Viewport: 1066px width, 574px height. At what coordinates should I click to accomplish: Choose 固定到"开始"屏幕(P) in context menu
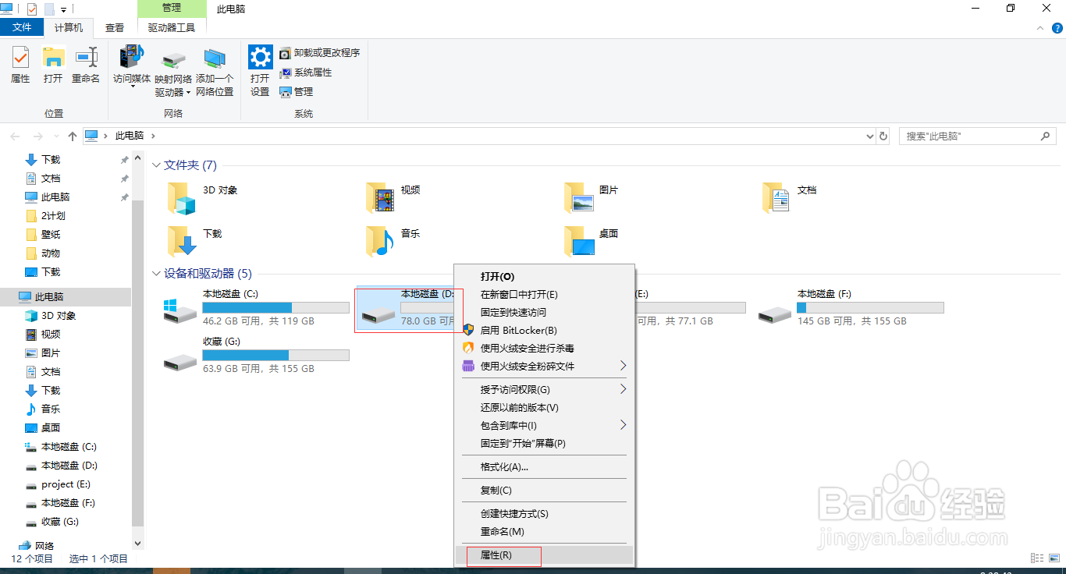tap(545, 444)
